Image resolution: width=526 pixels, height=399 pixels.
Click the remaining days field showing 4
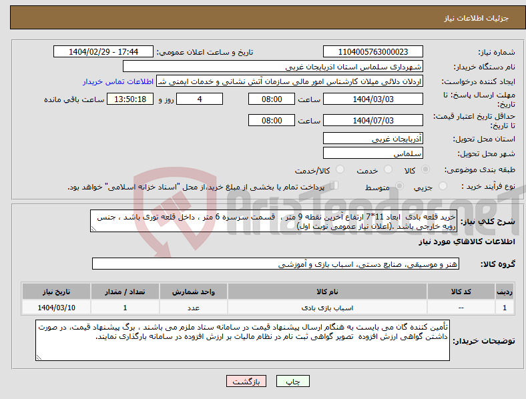pos(200,99)
